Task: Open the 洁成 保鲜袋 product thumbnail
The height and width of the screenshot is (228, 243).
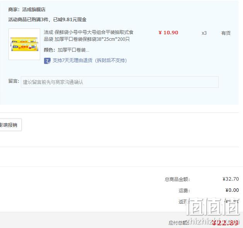Action: [x=24, y=44]
